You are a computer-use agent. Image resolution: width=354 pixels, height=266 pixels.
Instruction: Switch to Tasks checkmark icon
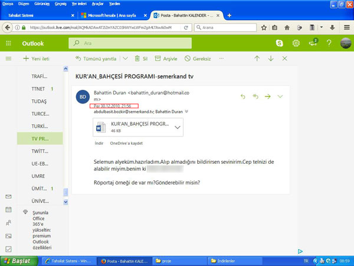click(x=8, y=249)
